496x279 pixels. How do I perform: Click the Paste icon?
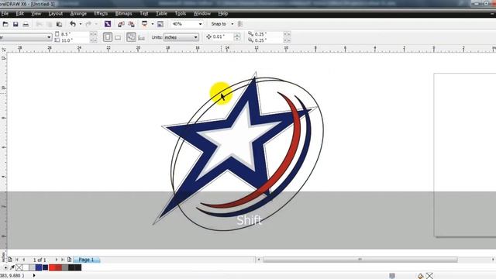(x=59, y=24)
